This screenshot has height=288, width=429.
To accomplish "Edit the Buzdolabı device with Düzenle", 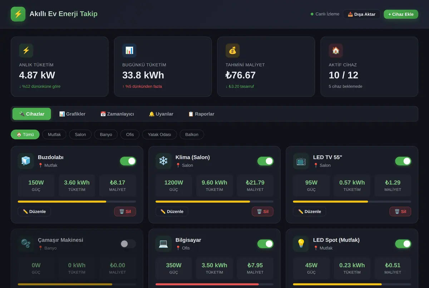I will click(x=34, y=212).
